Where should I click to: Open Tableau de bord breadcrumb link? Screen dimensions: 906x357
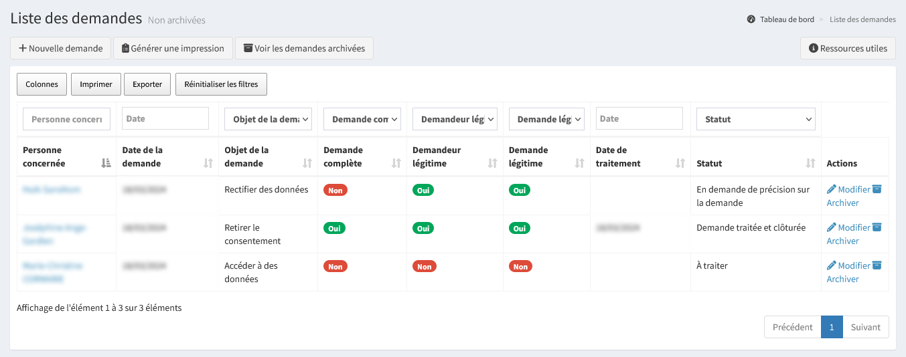click(x=787, y=19)
